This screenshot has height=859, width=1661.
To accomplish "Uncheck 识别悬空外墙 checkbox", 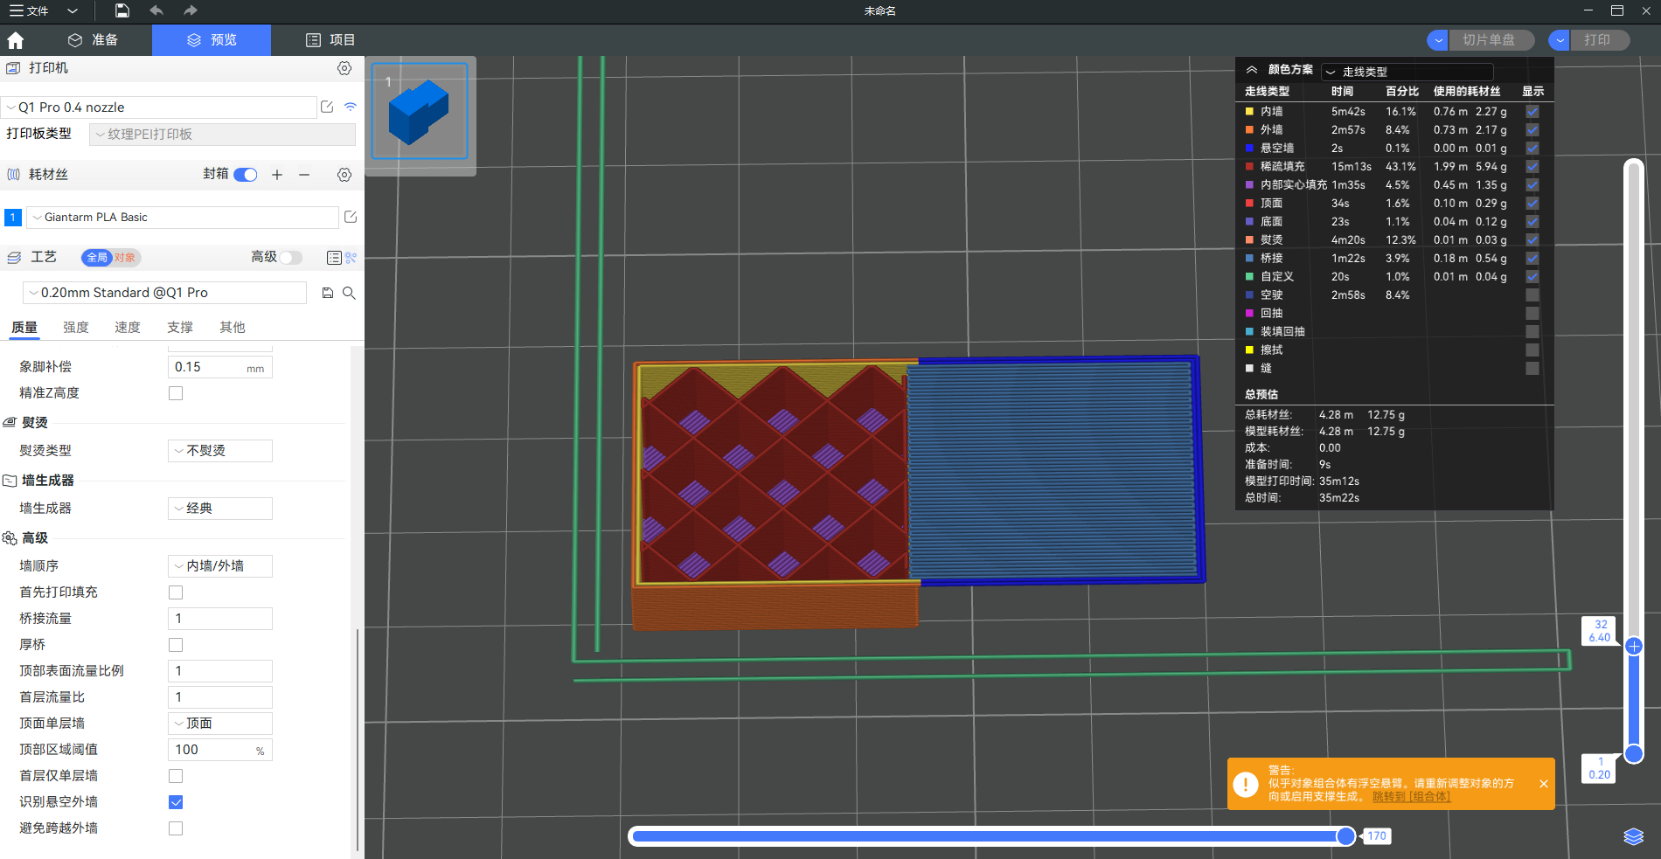I will 176,802.
